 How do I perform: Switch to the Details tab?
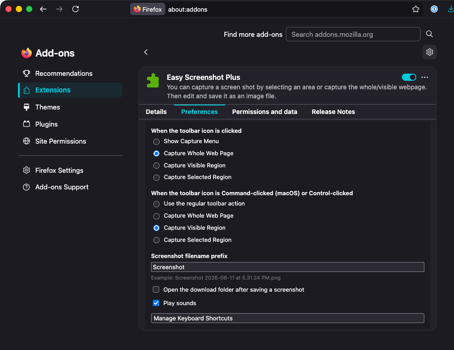[x=156, y=112]
